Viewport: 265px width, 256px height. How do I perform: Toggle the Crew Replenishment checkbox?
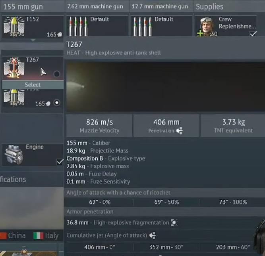253,34
